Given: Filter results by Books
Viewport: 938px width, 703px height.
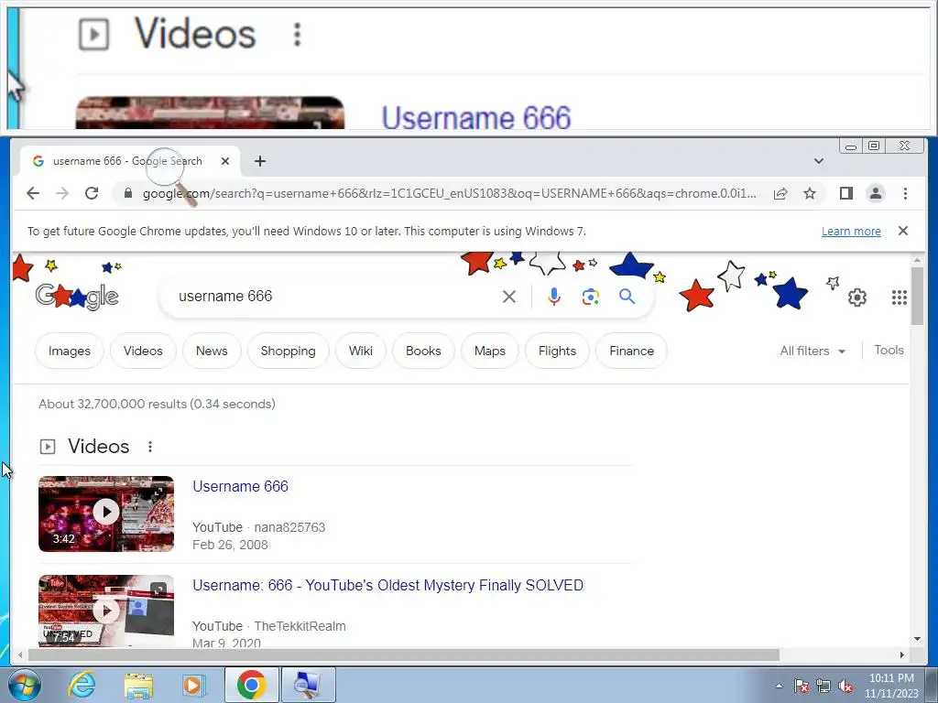Looking at the screenshot, I should (423, 351).
